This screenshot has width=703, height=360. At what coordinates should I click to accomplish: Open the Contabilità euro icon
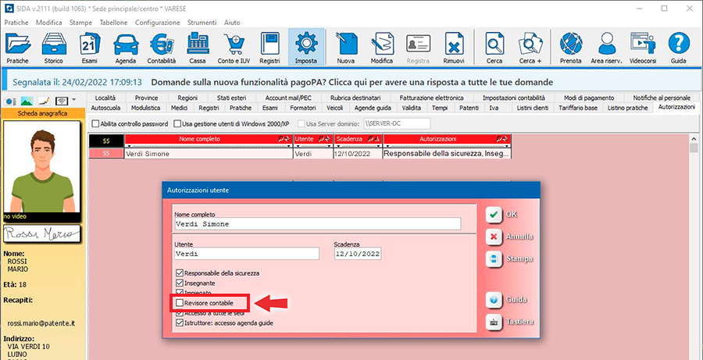pos(162,48)
